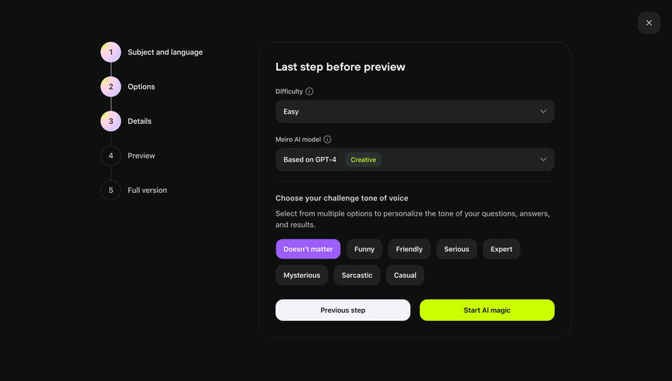Viewport: 672px width, 381px height.
Task: Click 'Choose your challenge tone of voice' heading
Action: click(x=342, y=198)
